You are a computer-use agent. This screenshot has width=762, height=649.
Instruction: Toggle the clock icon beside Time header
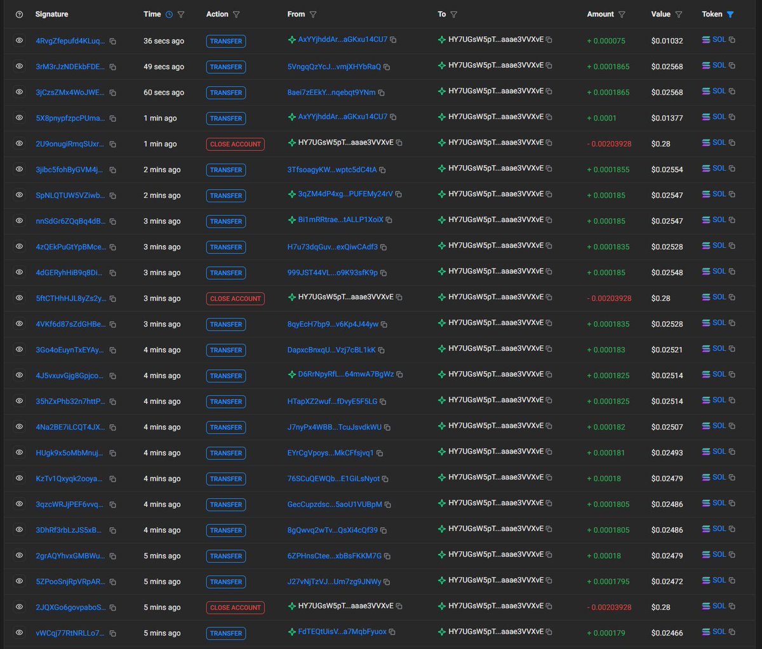click(168, 15)
